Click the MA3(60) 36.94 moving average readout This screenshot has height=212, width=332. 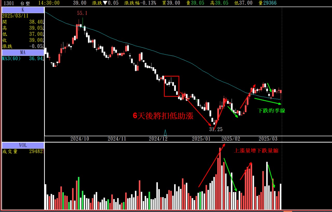click(23, 59)
